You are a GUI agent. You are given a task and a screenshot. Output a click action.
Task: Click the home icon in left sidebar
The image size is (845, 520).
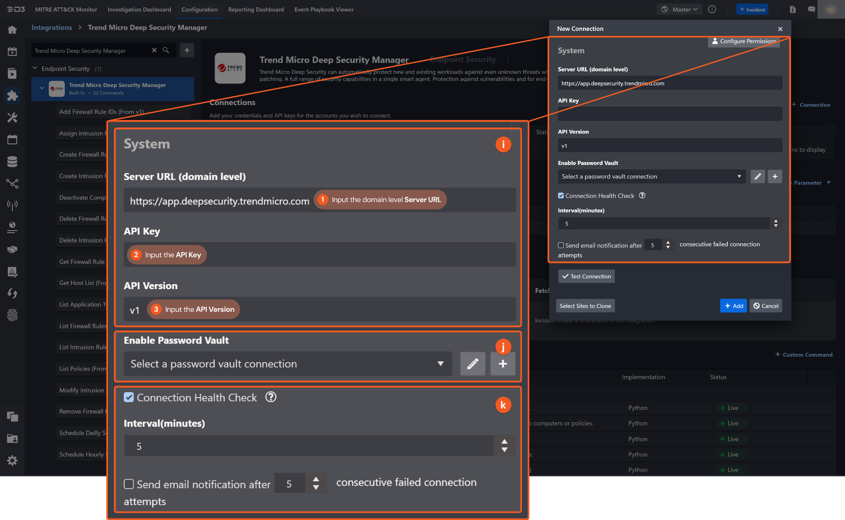tap(12, 30)
